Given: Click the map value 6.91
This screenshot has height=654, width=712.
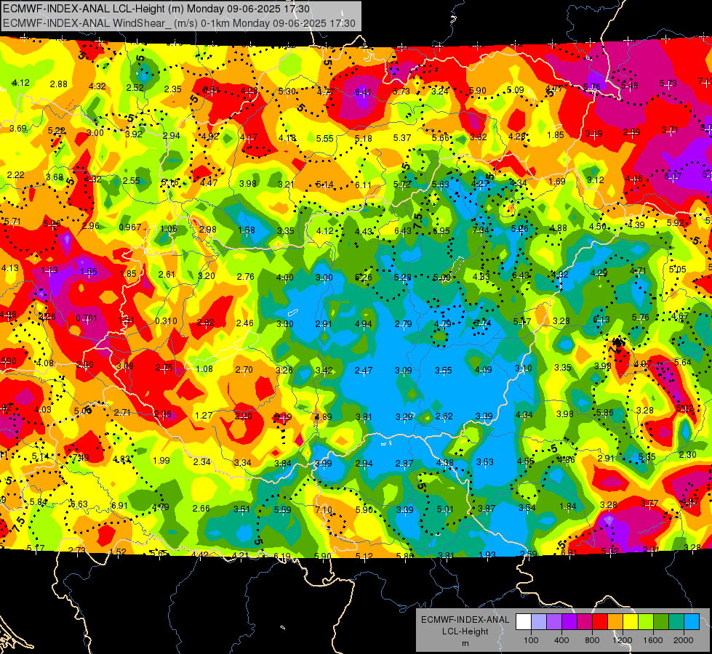Looking at the screenshot, I should pos(119,505).
